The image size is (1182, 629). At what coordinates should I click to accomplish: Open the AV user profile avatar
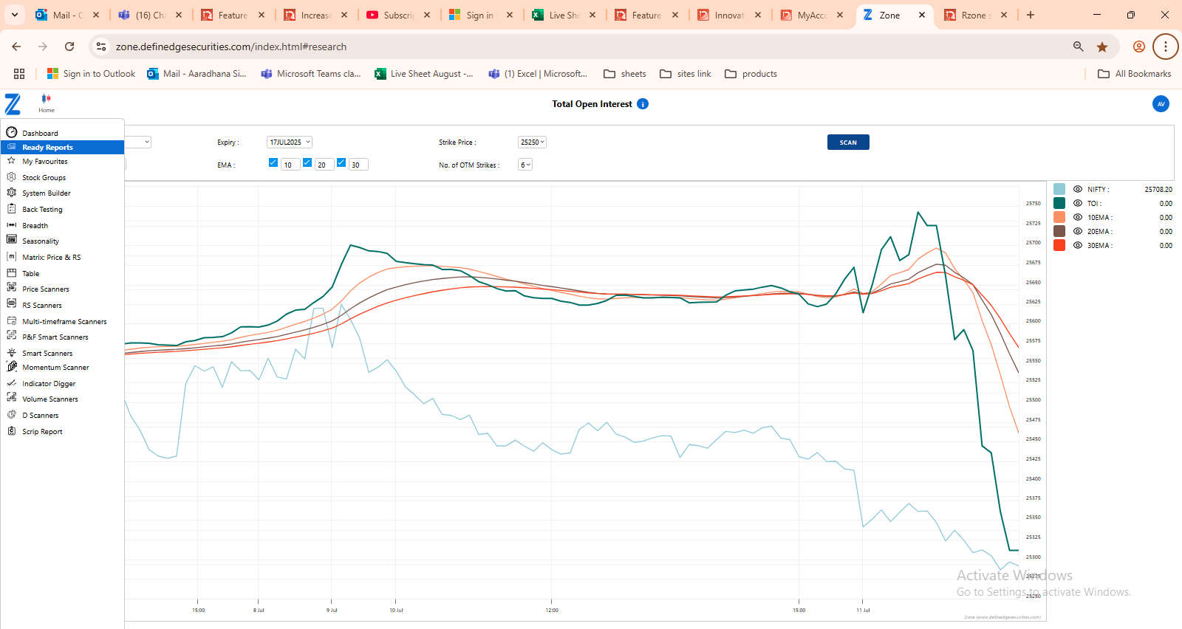coord(1161,104)
